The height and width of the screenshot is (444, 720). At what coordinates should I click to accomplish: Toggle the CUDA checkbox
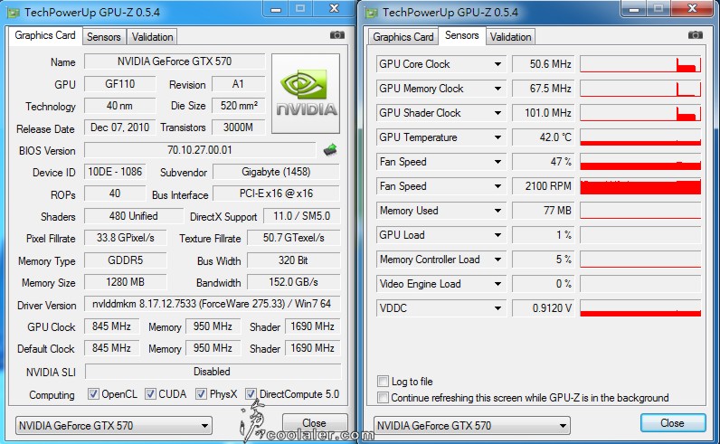point(150,394)
